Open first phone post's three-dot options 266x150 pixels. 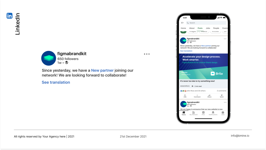click(225, 39)
